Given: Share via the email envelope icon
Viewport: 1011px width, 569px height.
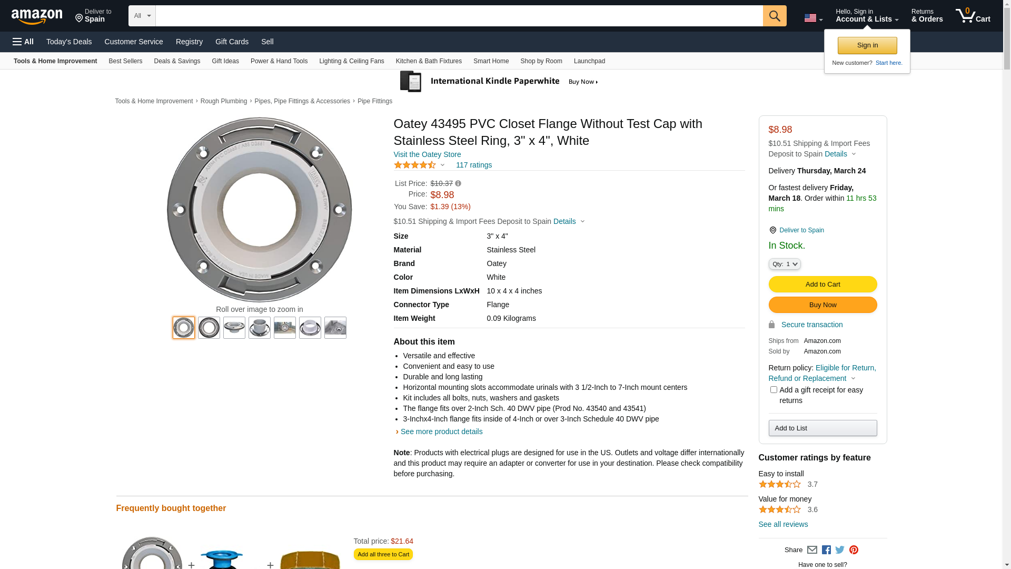Looking at the screenshot, I should click(x=812, y=550).
